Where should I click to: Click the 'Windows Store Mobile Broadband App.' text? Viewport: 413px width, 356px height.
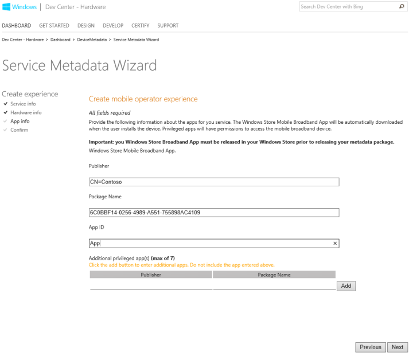133,151
